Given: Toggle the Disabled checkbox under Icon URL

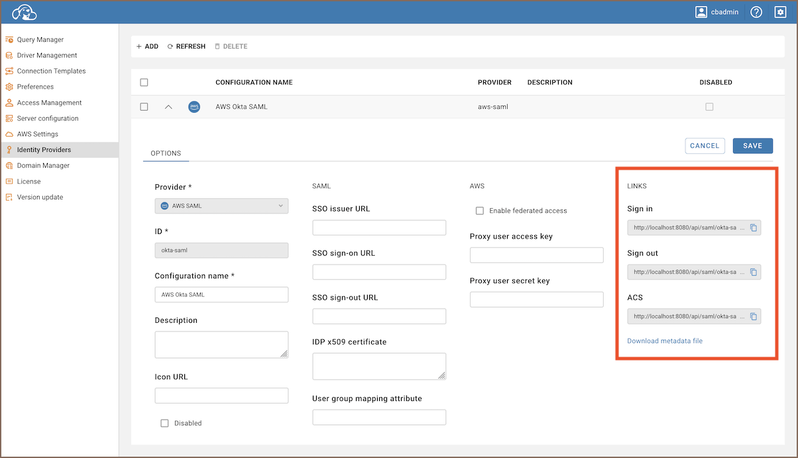Looking at the screenshot, I should (165, 423).
